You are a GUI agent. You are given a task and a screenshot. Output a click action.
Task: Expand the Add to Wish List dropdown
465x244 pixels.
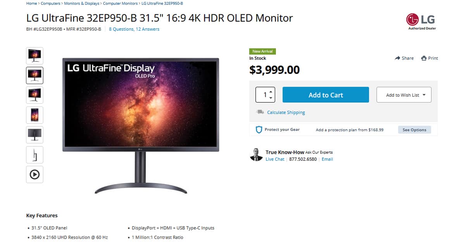[x=404, y=95]
